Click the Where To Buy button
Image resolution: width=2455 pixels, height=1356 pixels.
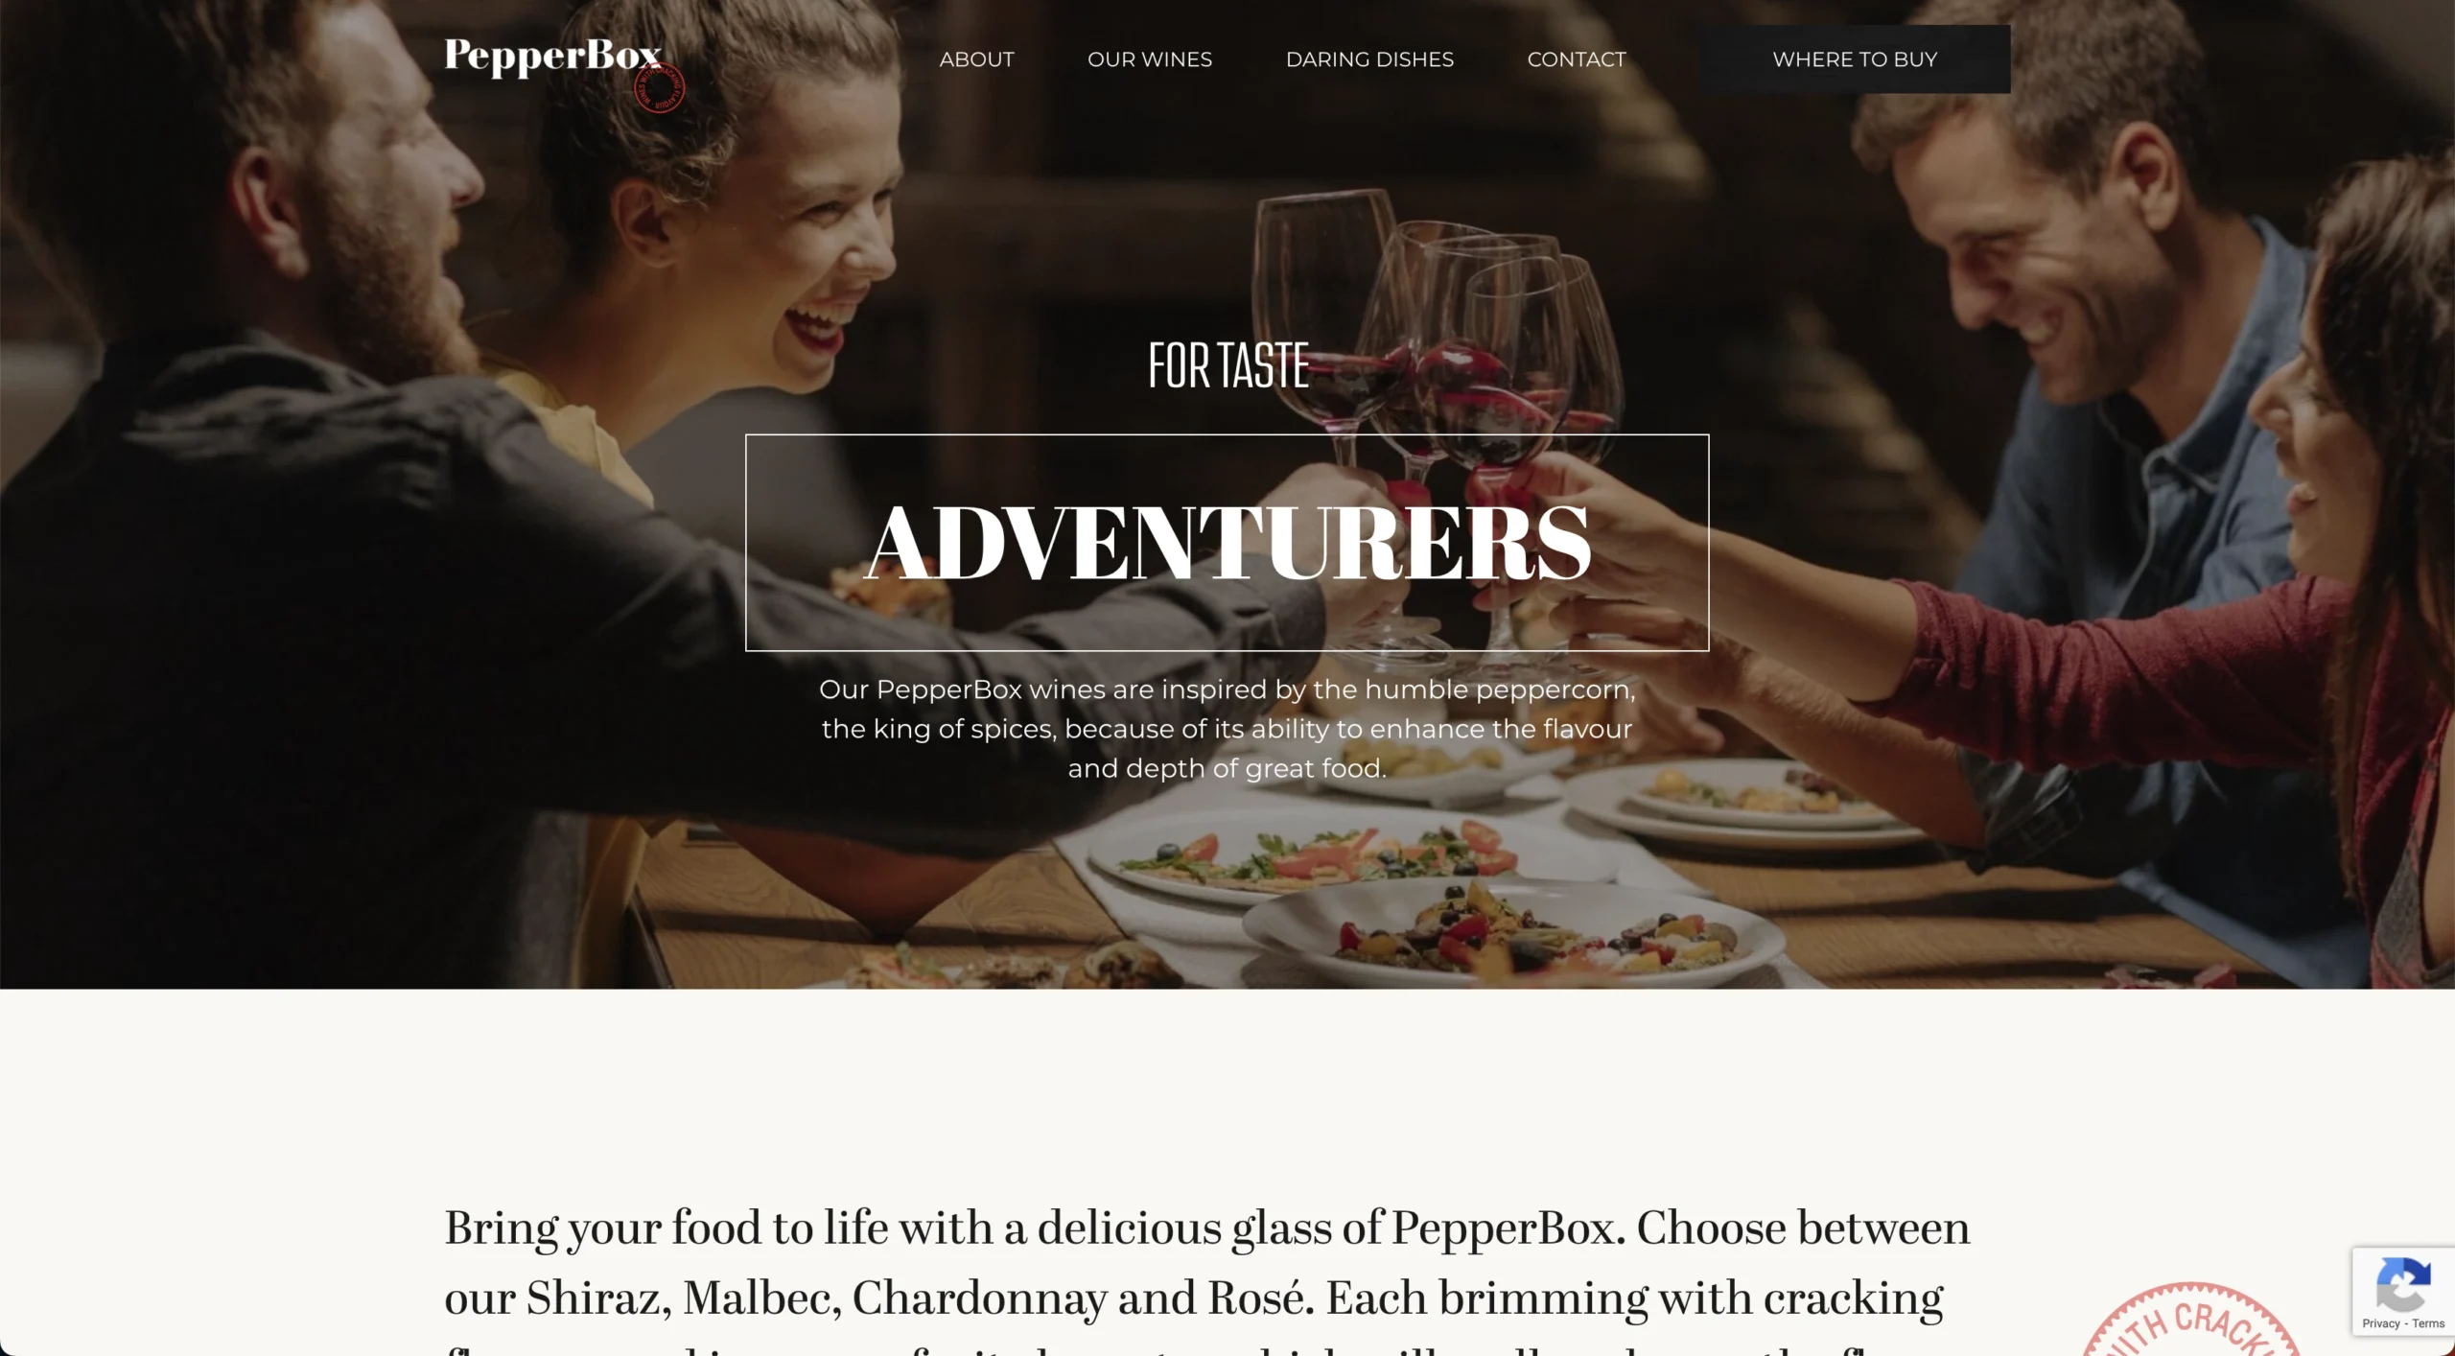(1855, 59)
